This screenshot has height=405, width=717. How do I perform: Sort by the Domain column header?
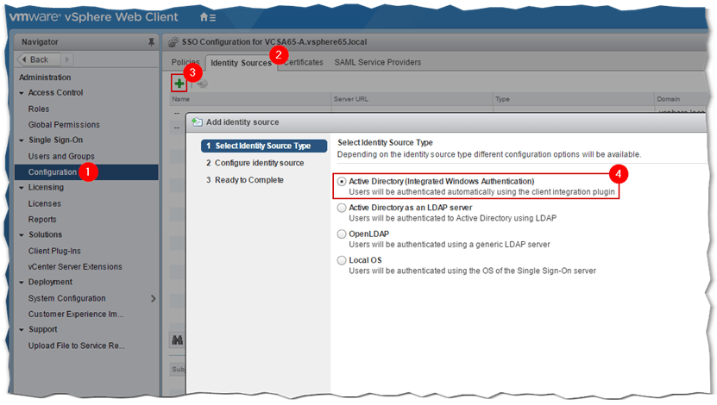click(682, 99)
